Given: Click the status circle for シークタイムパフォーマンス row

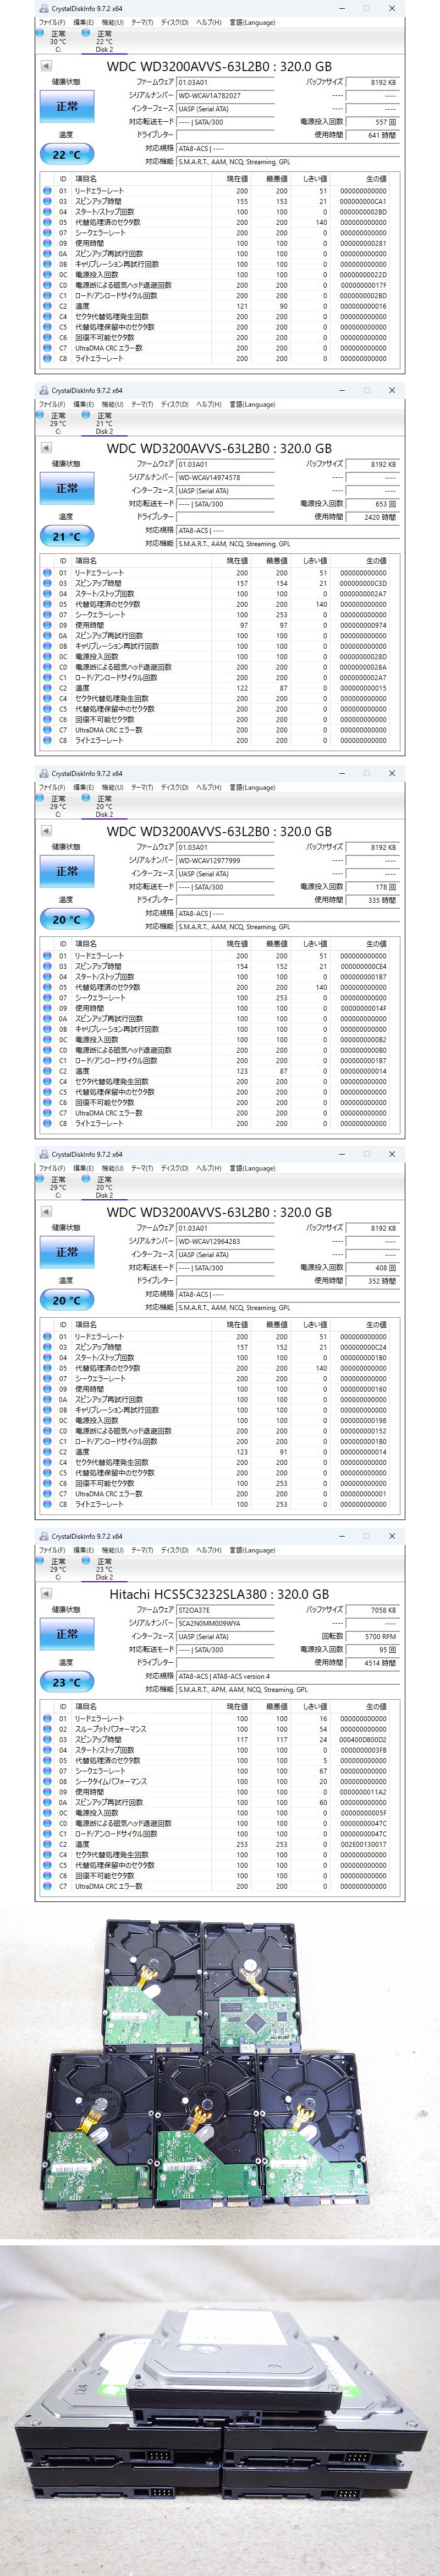Looking at the screenshot, I should pos(47,1781).
